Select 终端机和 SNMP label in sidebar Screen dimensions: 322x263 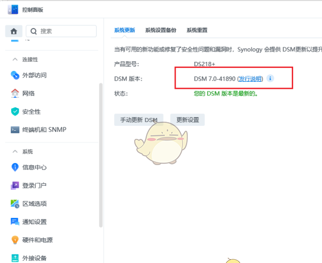tap(45, 130)
